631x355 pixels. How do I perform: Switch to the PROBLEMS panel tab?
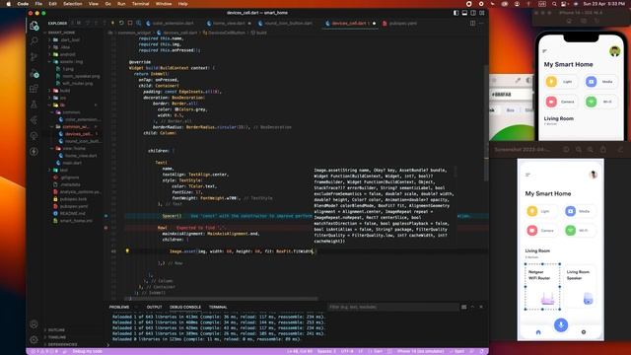click(119, 307)
